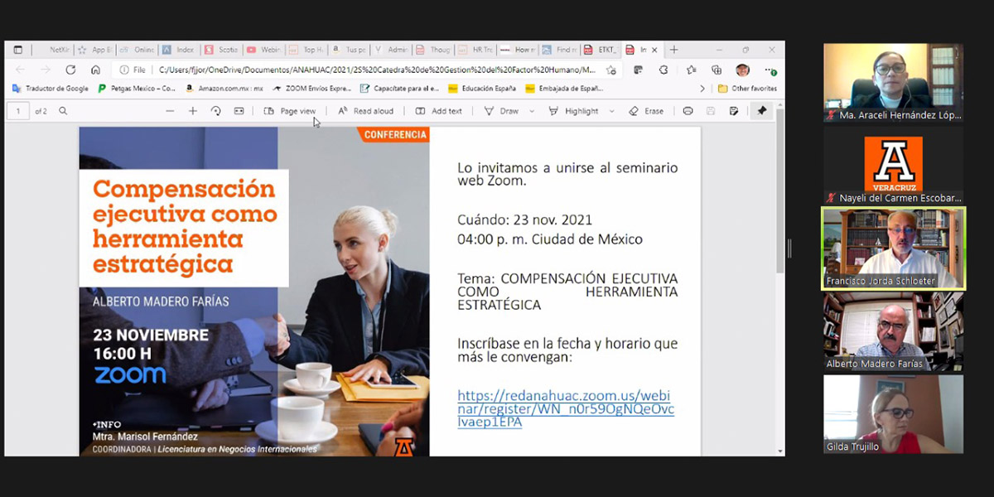
Task: Choose the Add text tool
Action: click(x=439, y=111)
